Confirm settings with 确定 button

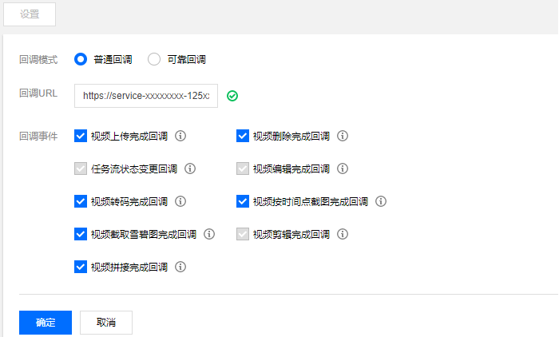pos(46,323)
